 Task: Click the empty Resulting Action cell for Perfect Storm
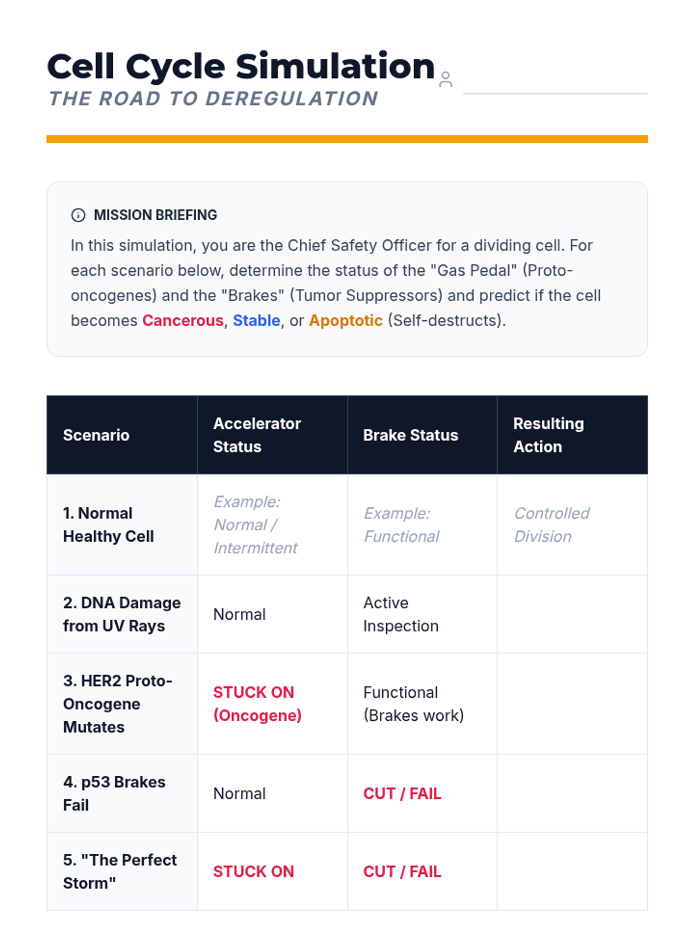click(x=572, y=871)
